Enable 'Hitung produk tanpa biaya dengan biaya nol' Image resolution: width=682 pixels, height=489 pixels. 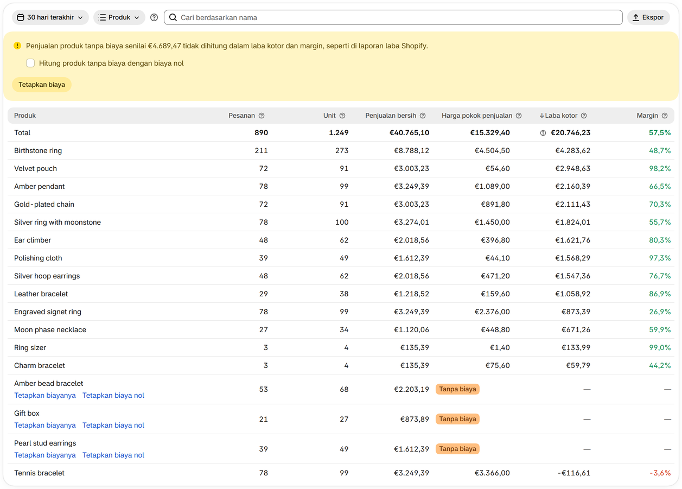pyautogui.click(x=30, y=63)
